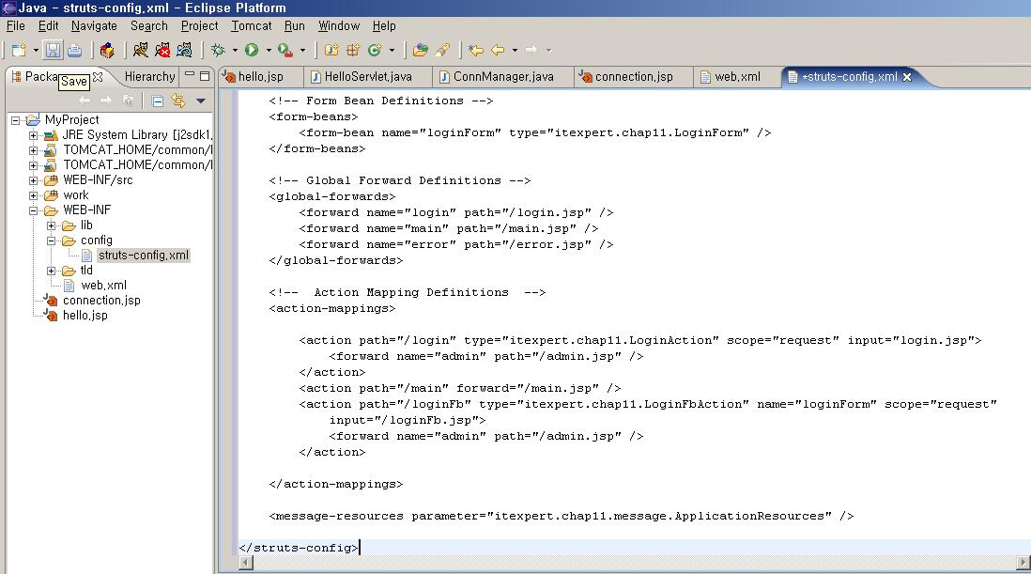Click the New Java Class icon
1031x574 pixels.
(376, 50)
